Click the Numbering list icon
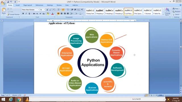 point(63,10)
